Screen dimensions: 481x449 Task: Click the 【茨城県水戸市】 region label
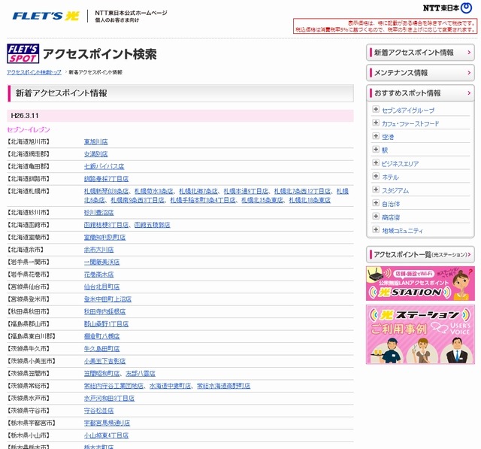(x=28, y=399)
